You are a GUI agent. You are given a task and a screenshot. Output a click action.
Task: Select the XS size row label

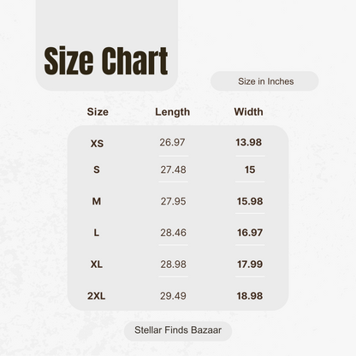[97, 144]
